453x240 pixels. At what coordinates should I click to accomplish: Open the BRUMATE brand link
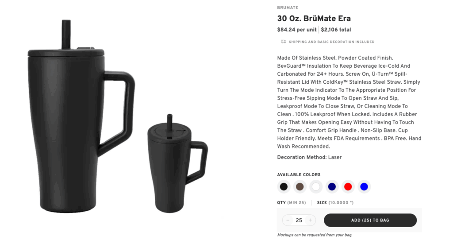tap(288, 8)
